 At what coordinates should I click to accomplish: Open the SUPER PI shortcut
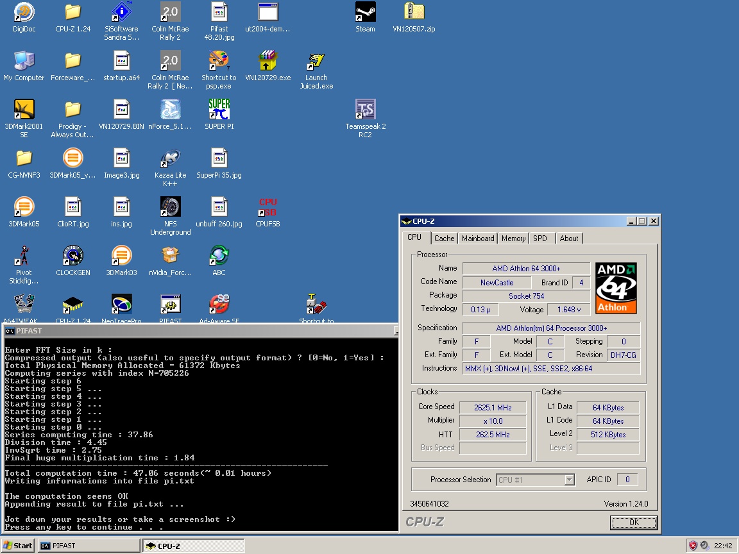[219, 115]
